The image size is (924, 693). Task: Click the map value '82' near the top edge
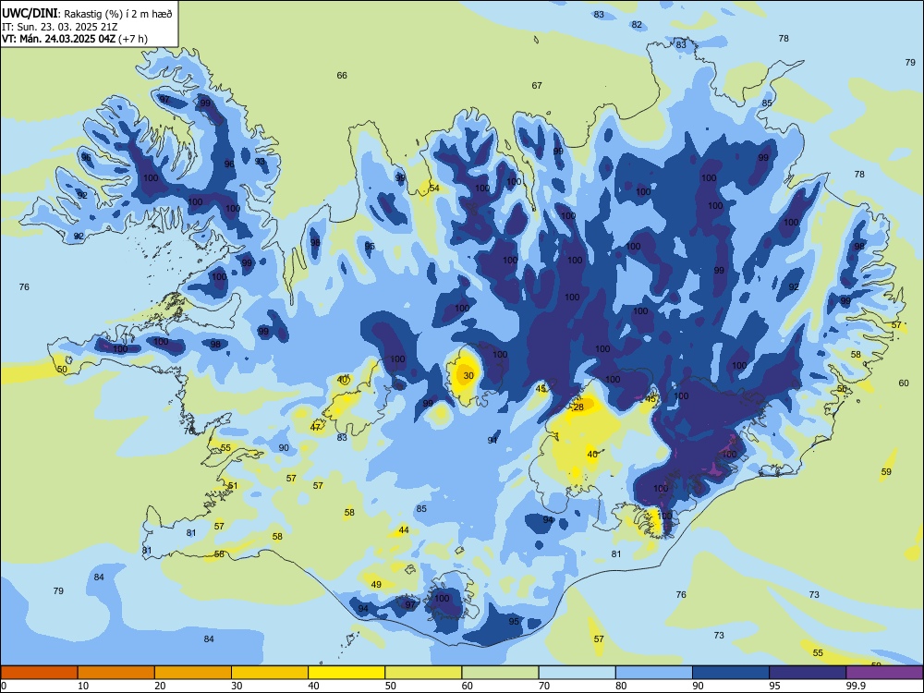[x=637, y=25]
